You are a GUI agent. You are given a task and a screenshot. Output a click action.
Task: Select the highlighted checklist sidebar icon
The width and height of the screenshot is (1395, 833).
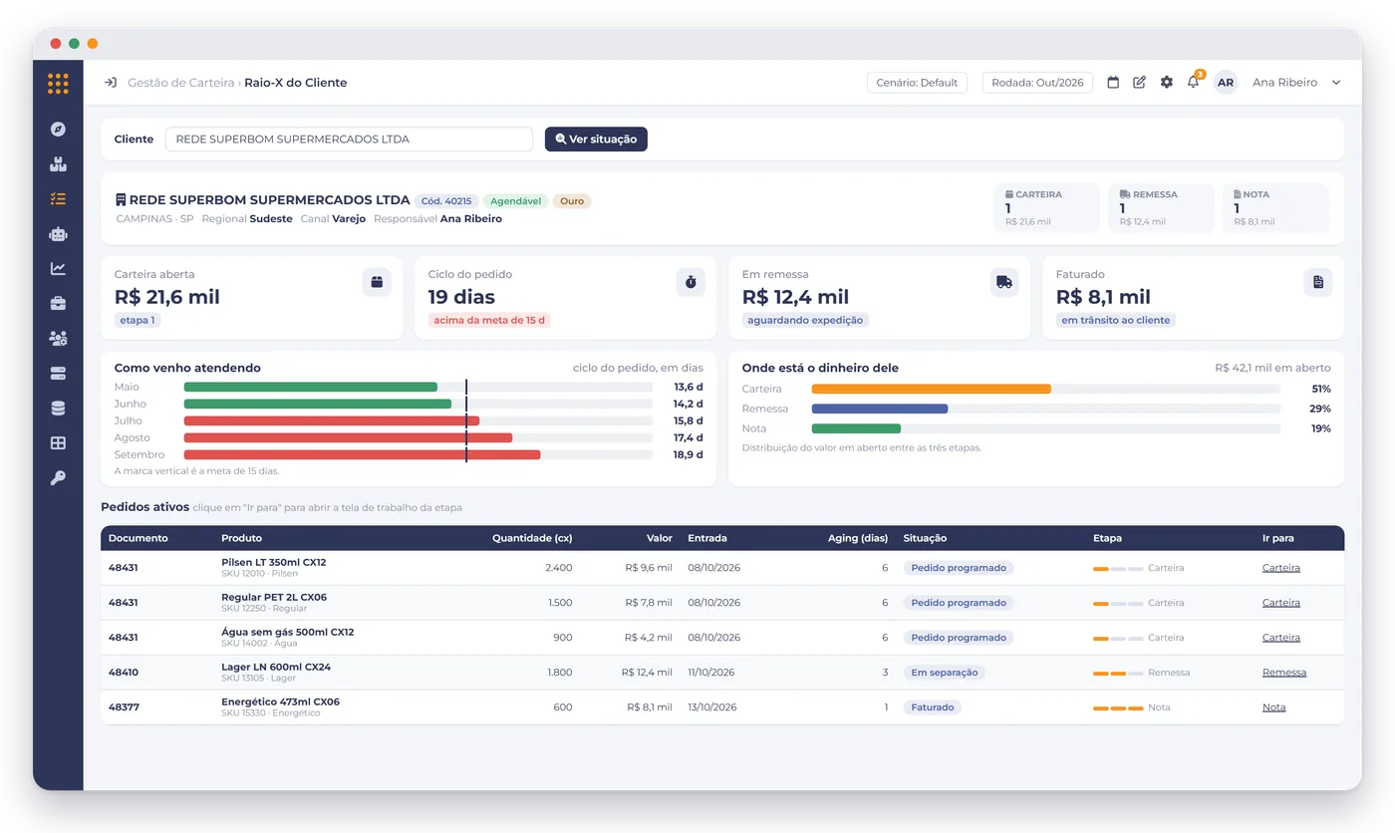58,199
